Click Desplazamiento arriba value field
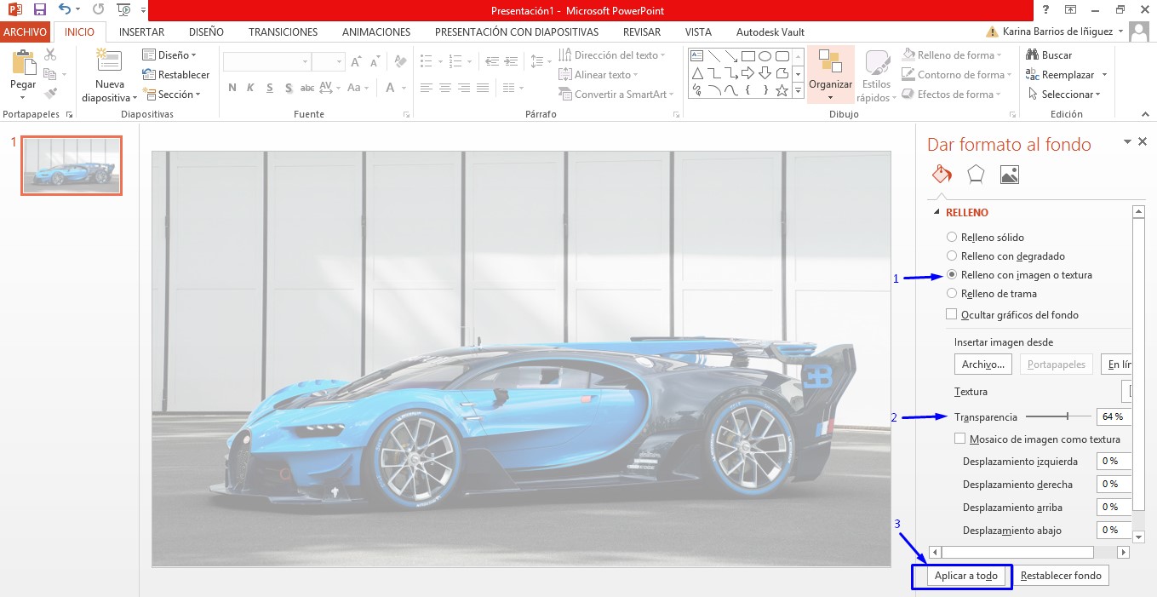This screenshot has height=597, width=1157. point(1114,508)
